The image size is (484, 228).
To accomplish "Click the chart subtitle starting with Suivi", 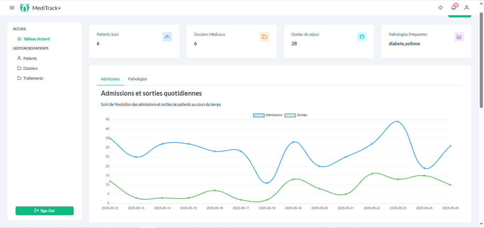I will point(161,104).
